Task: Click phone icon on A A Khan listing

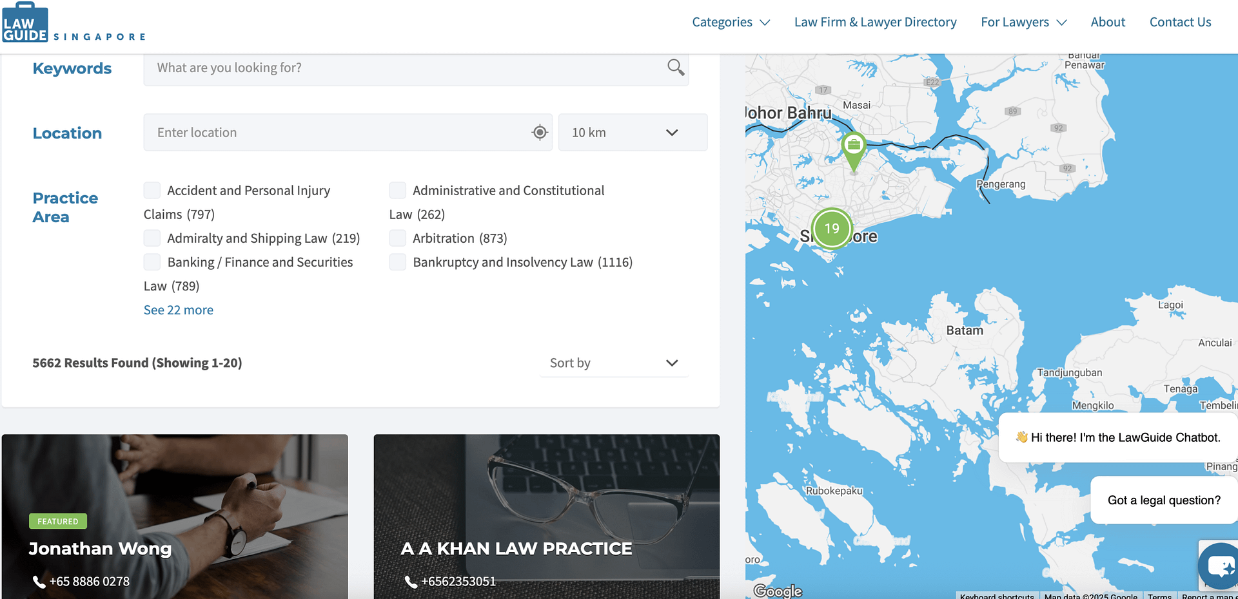Action: click(x=411, y=582)
